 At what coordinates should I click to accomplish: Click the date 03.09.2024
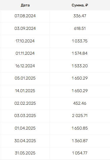click(25, 28)
